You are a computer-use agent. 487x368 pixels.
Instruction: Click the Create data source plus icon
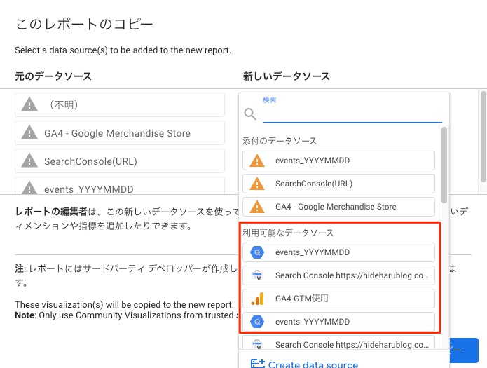tap(257, 364)
